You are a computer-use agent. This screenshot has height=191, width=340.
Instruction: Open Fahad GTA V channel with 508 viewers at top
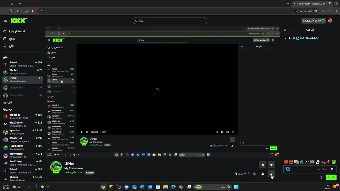[x=23, y=64]
